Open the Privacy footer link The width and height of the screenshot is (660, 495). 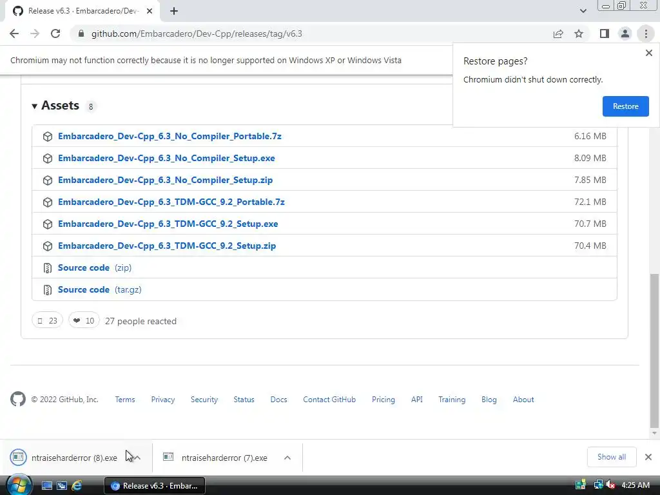pyautogui.click(x=163, y=400)
